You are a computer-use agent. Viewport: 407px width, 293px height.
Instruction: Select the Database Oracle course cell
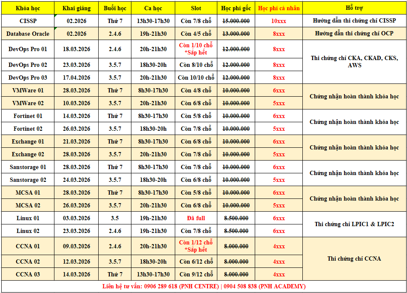tap(28, 34)
